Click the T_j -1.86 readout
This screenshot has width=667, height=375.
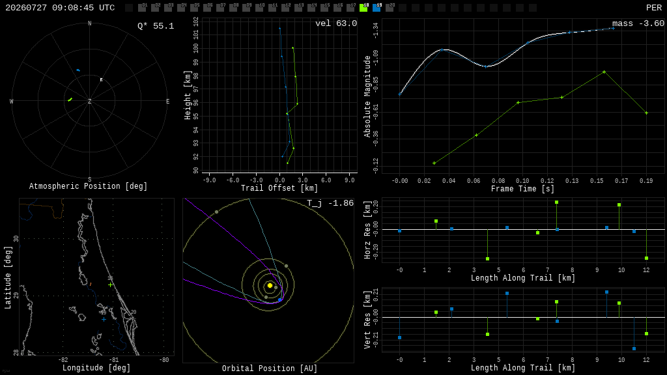coord(330,203)
